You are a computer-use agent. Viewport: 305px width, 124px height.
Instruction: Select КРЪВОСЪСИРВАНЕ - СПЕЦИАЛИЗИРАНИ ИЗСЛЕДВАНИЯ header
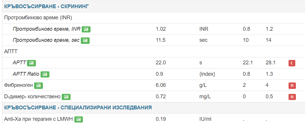point(78,108)
